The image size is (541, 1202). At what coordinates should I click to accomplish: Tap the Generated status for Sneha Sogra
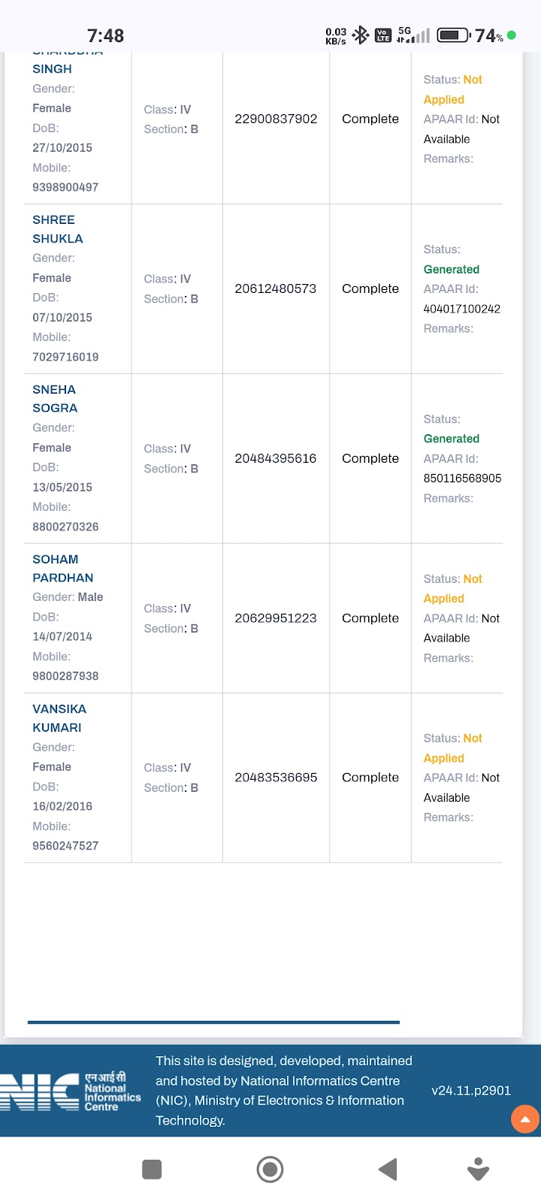click(451, 439)
